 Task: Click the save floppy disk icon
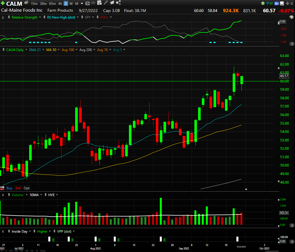pos(282,3)
